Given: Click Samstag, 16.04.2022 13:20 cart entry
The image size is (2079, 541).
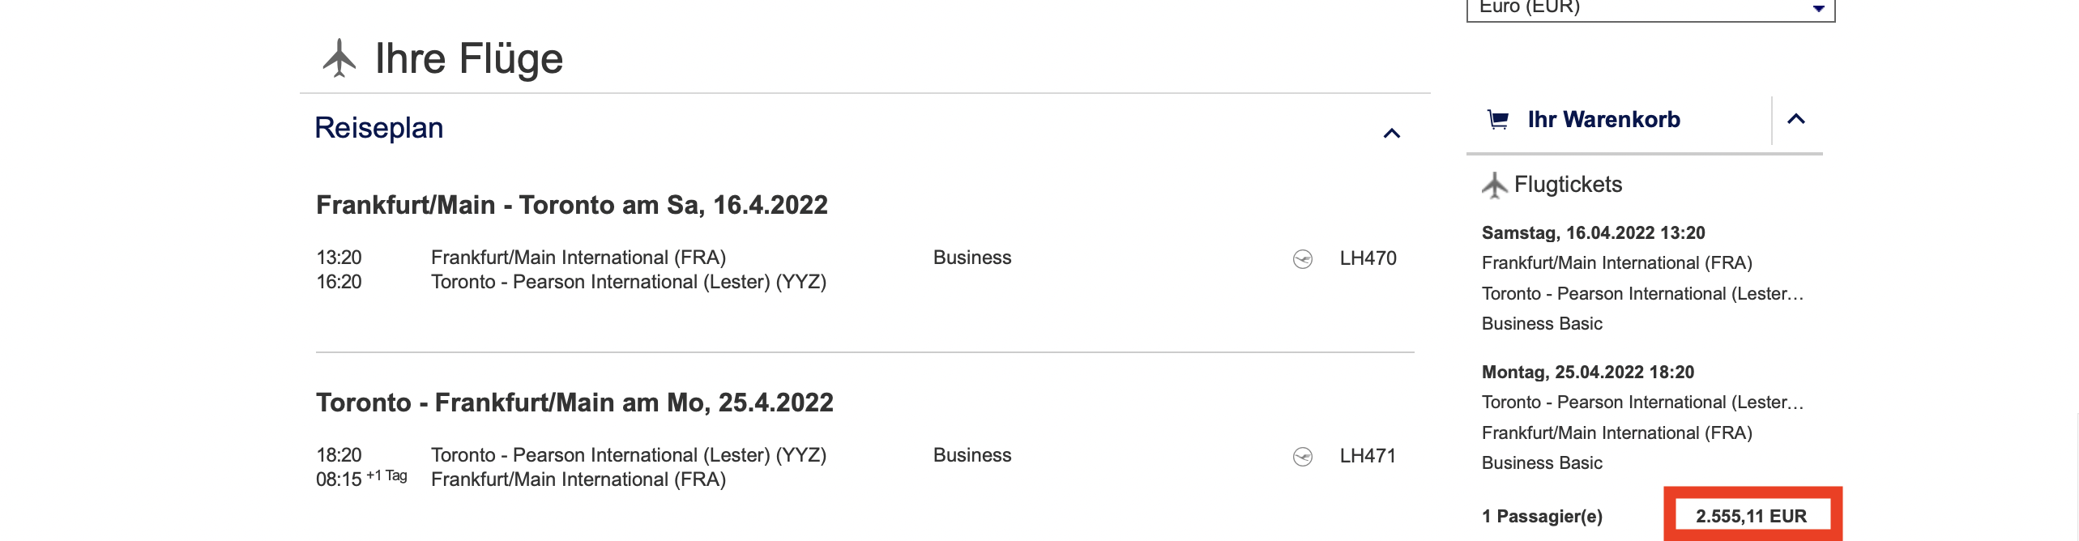Looking at the screenshot, I should point(1593,233).
